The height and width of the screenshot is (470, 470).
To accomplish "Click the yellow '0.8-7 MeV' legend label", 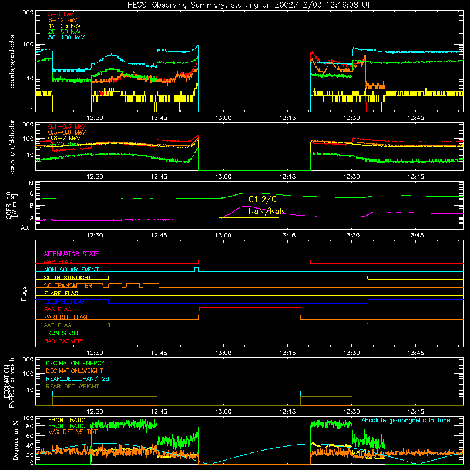I will tap(64, 138).
